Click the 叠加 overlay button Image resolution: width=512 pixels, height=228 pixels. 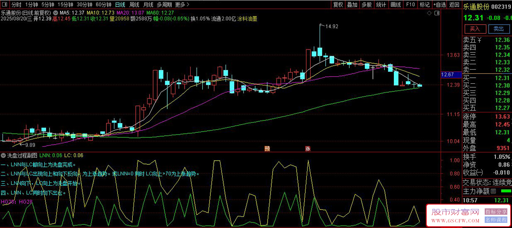point(352,5)
